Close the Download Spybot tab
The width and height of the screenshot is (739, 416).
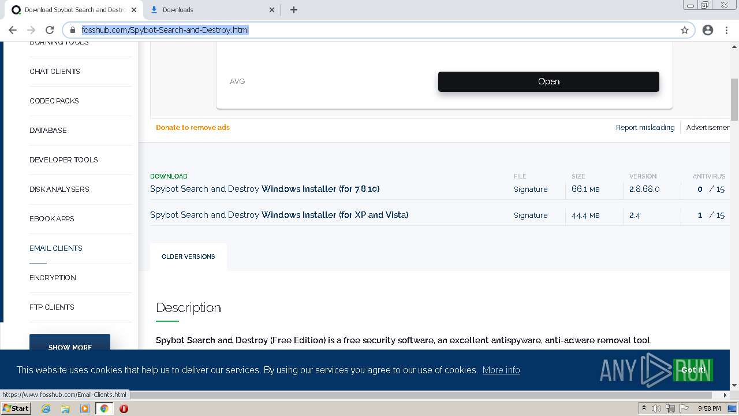[x=134, y=10]
